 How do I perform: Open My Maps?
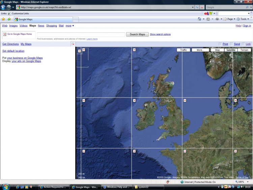pos(26,44)
